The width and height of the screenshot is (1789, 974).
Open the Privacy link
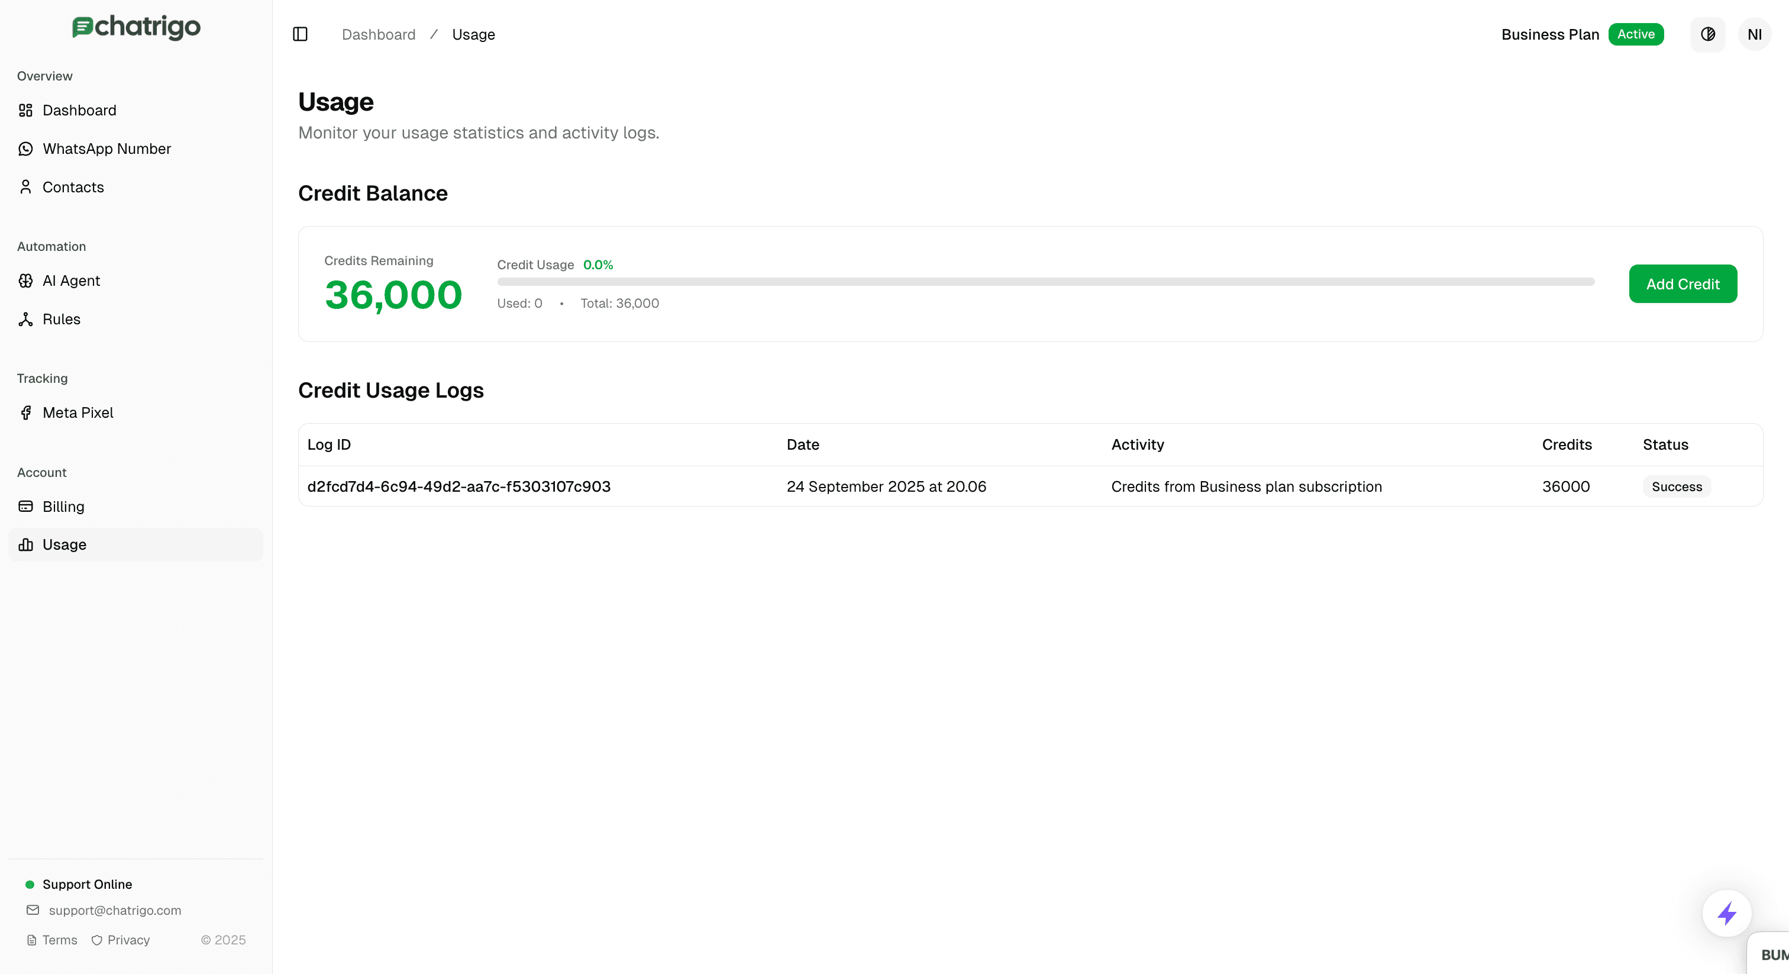128,940
